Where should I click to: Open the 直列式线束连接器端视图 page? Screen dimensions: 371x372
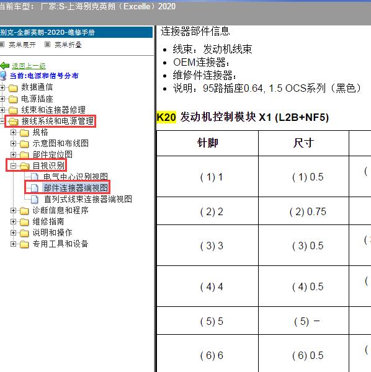click(88, 199)
